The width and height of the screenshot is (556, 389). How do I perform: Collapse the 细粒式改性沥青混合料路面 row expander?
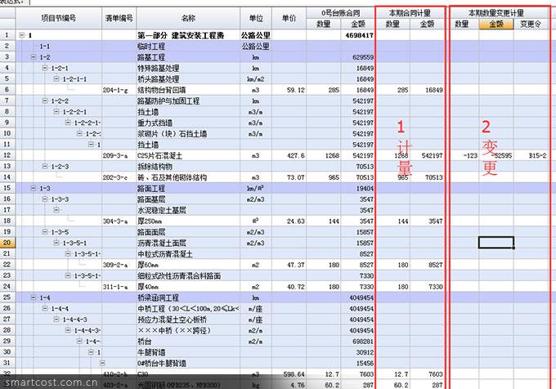pos(68,275)
